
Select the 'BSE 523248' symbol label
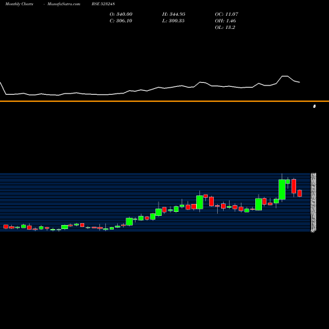103,4
